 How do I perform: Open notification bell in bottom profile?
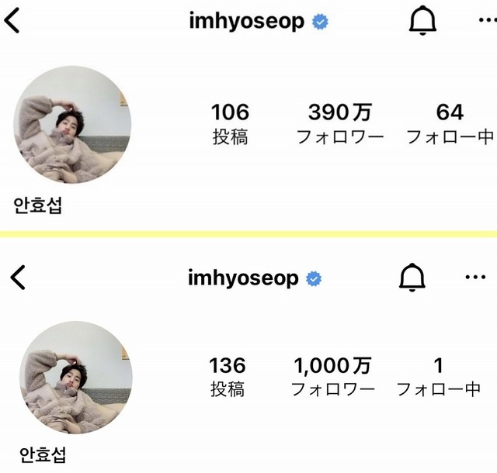pyautogui.click(x=412, y=277)
